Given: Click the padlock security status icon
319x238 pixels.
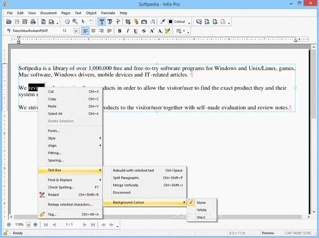Looking at the screenshot, I should tap(5, 233).
